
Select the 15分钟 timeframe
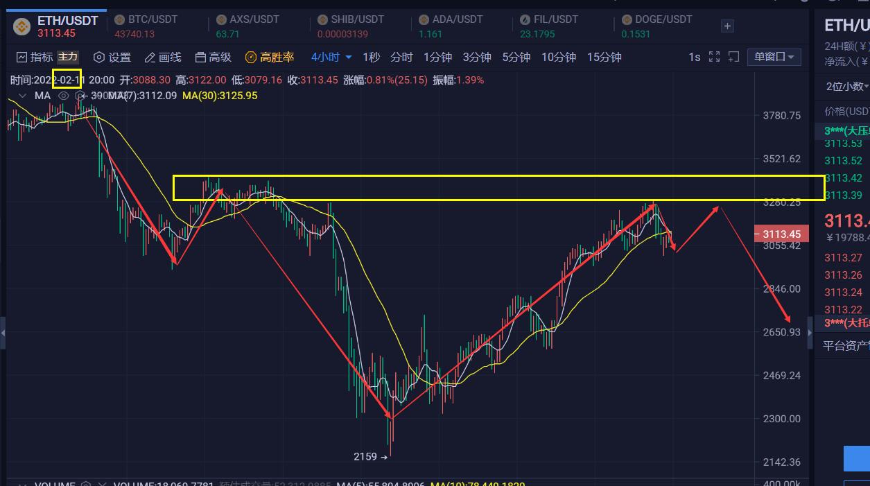point(604,57)
